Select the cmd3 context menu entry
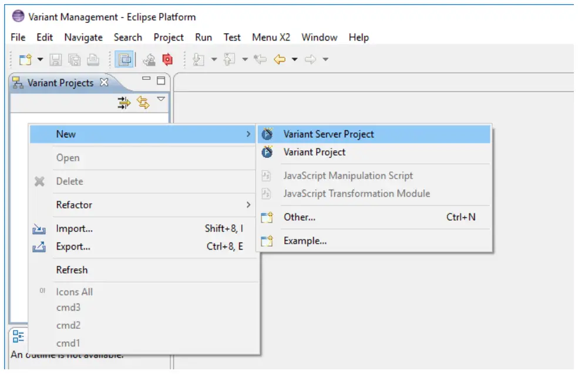This screenshot has width=578, height=374. click(x=65, y=308)
